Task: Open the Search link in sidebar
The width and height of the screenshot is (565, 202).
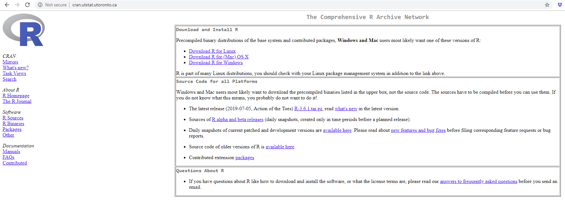Action: click(9, 79)
